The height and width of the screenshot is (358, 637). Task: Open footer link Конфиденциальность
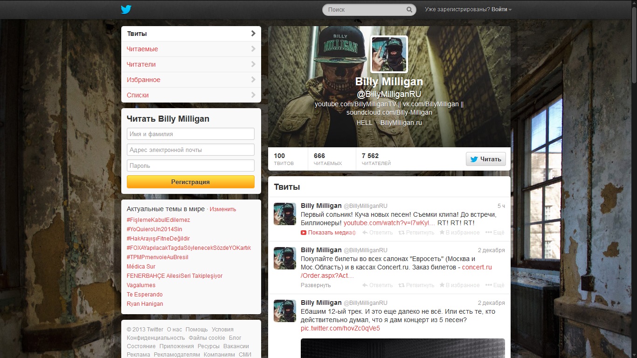156,338
